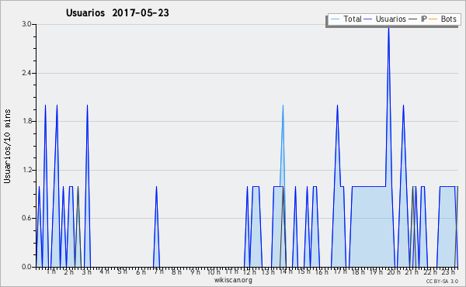Image resolution: width=466 pixels, height=287 pixels.
Task: Click the 1.2 value on y-axis
Action: tap(26, 170)
